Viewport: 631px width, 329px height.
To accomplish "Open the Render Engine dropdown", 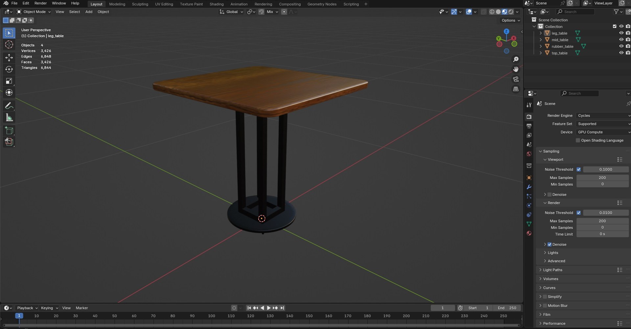I will coord(603,116).
